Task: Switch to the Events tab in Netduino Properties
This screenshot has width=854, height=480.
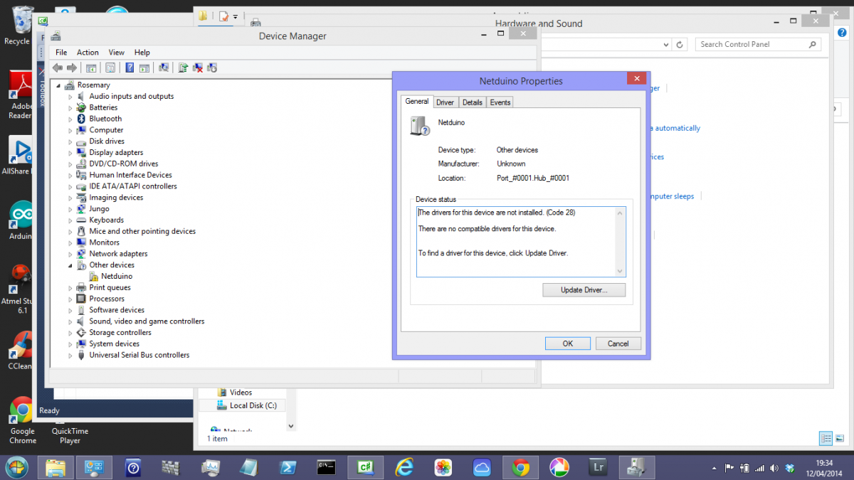Action: point(500,102)
